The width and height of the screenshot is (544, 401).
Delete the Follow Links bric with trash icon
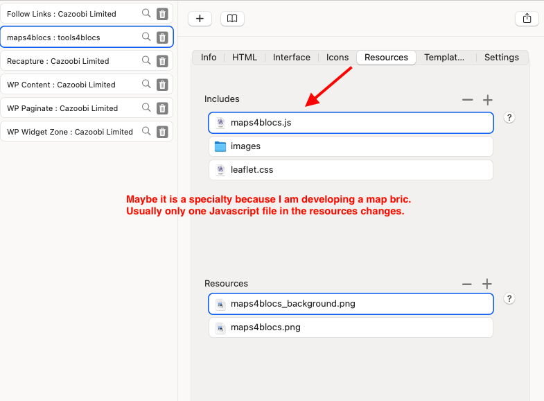coord(162,14)
